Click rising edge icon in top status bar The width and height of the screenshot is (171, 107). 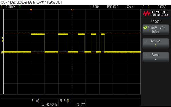coord(143,7)
